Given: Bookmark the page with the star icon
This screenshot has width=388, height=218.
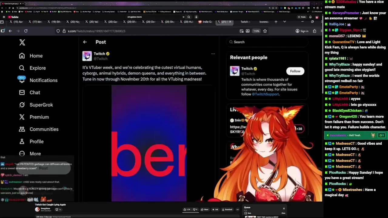Looking at the screenshot, I should 265,31.
